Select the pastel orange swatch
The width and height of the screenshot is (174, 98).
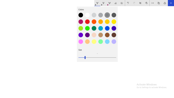87,42
